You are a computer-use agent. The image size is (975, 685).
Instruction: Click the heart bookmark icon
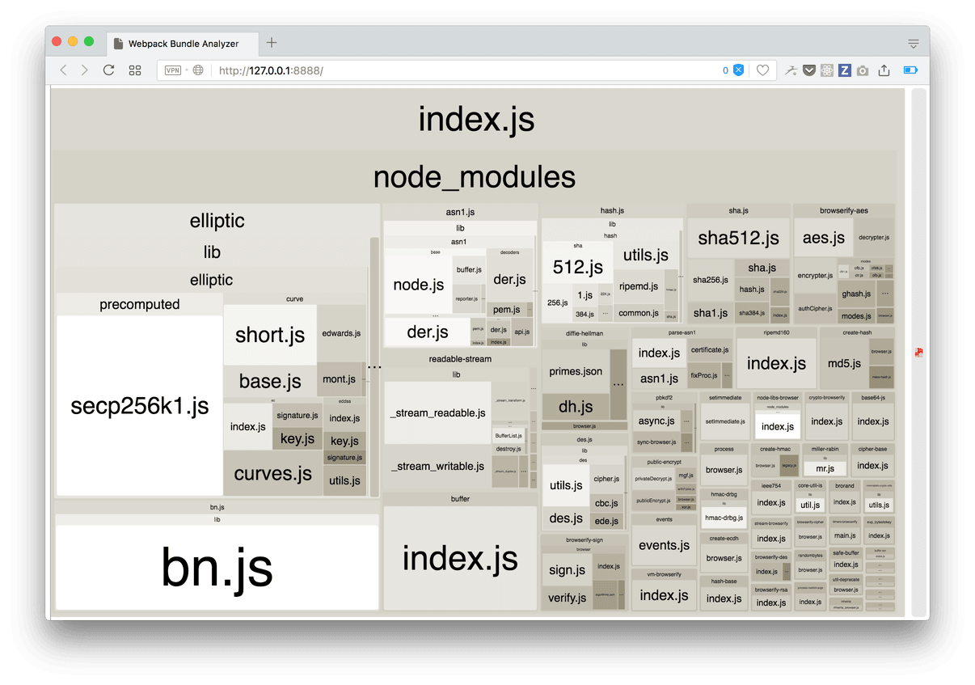tap(762, 70)
